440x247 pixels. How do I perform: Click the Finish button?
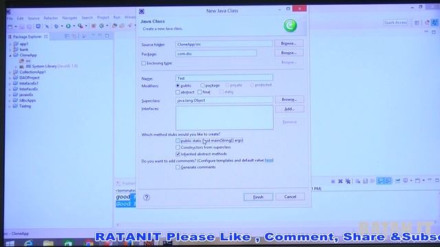click(x=258, y=197)
